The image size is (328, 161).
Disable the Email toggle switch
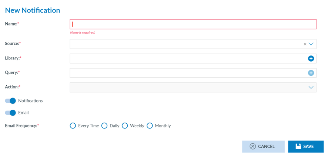[x=10, y=113]
